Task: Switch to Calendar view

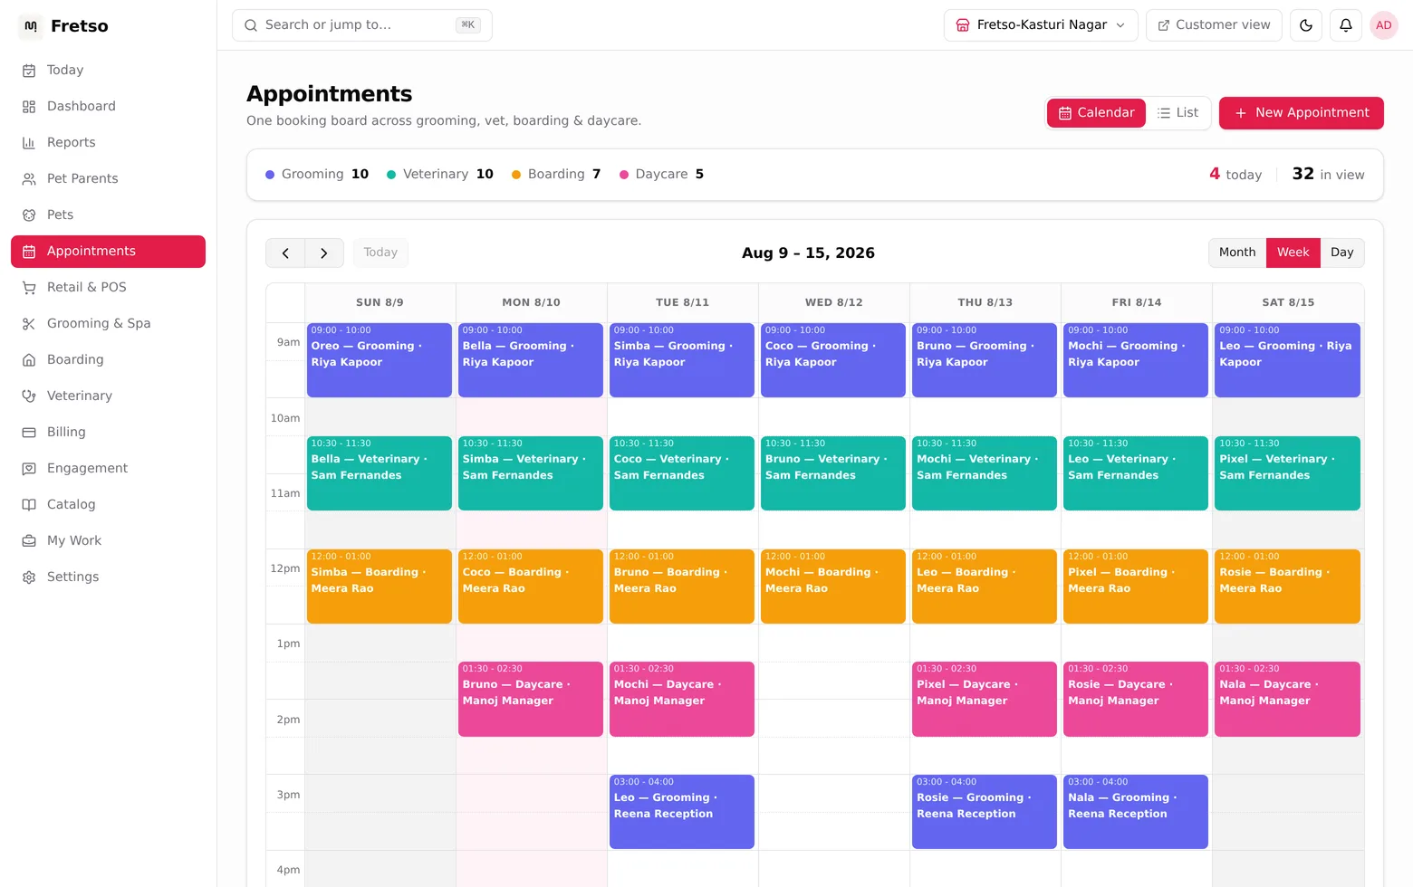Action: click(x=1096, y=113)
